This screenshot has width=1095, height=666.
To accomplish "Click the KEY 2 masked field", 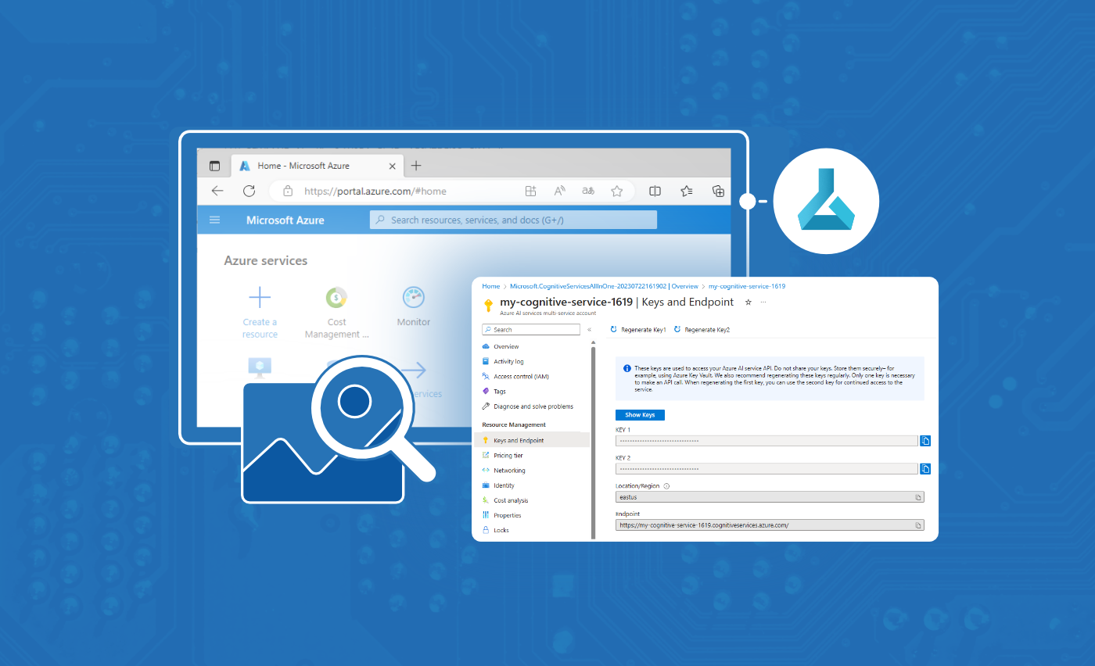I will (x=766, y=469).
